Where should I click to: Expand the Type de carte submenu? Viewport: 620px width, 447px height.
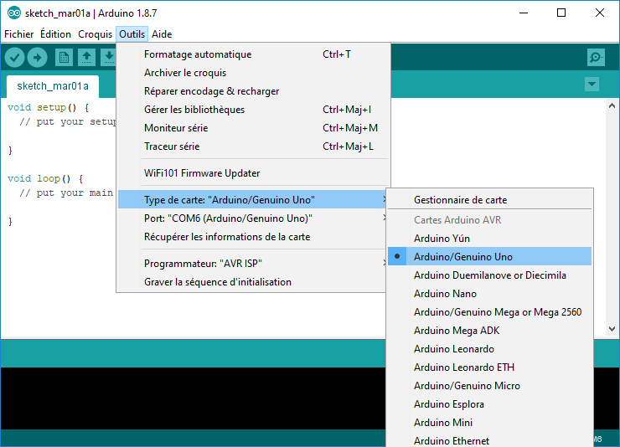pos(252,200)
